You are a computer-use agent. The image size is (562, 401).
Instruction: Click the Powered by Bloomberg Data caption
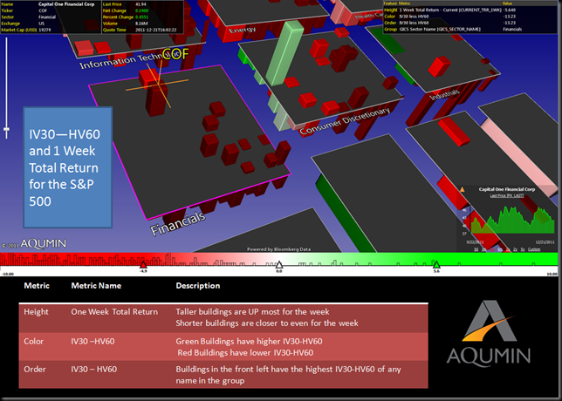(279, 249)
